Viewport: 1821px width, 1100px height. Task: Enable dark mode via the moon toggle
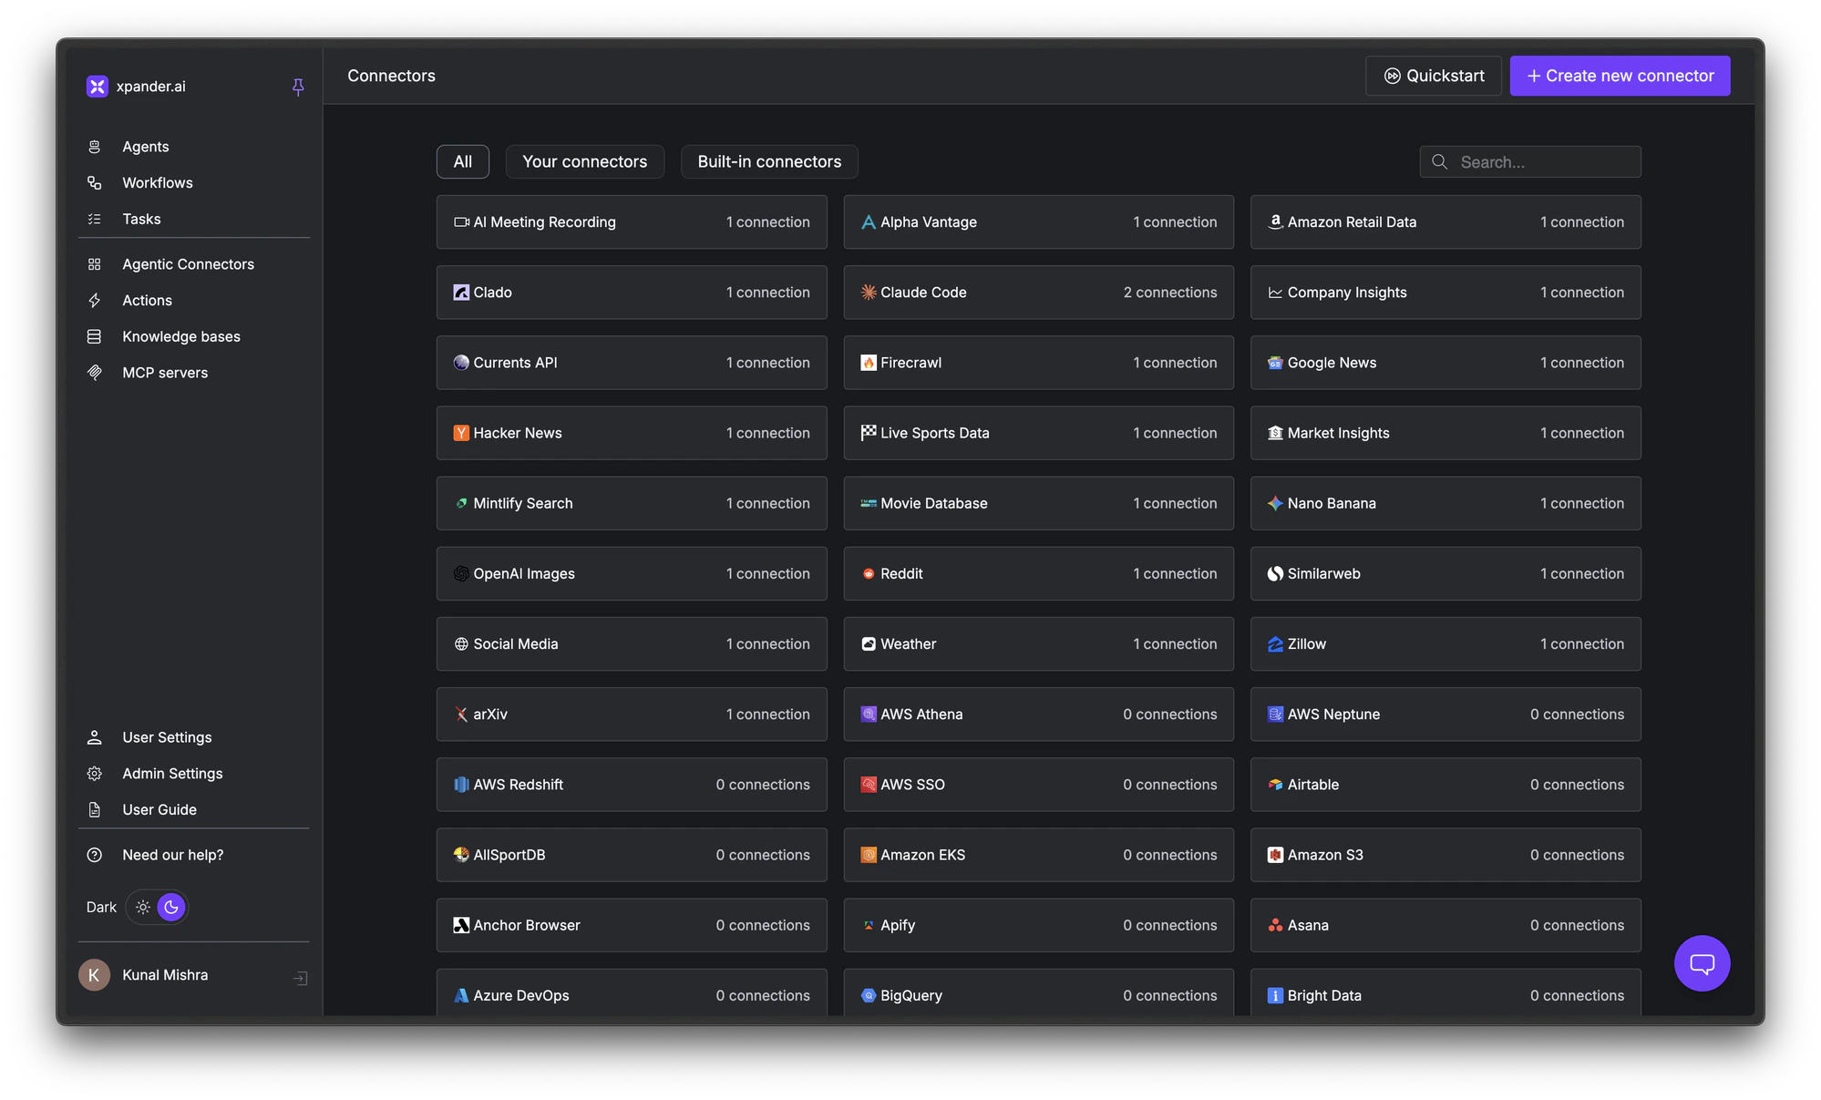point(171,907)
